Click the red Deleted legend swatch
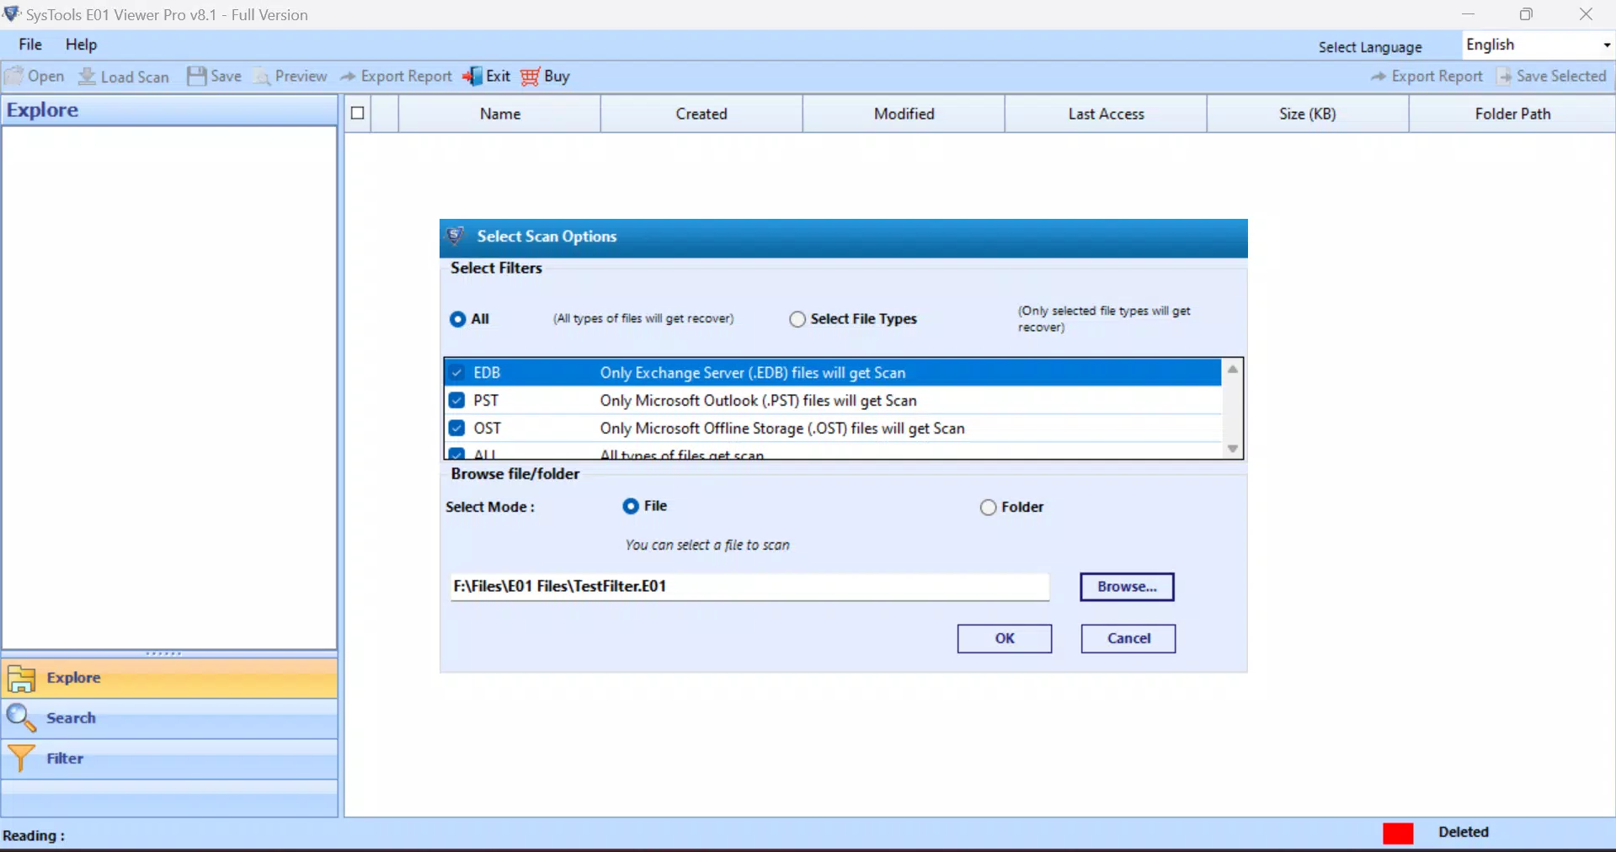1616x852 pixels. (x=1398, y=833)
